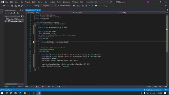Open the Git menu
Screen dimensions: 169x95
tap(22, 2)
